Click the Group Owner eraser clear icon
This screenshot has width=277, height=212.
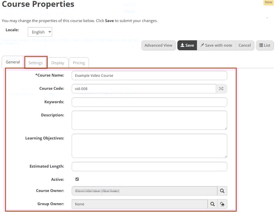coord(222,204)
